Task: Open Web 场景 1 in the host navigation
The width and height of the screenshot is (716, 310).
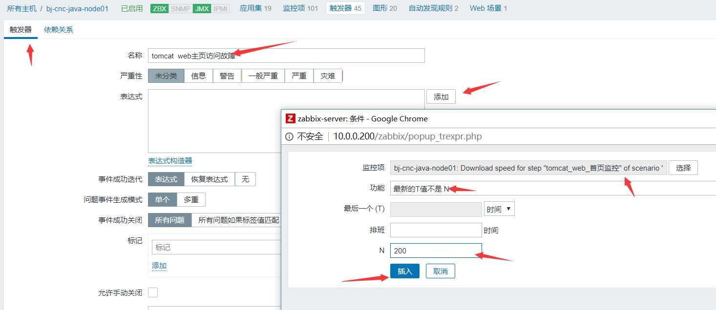Action: coord(488,8)
